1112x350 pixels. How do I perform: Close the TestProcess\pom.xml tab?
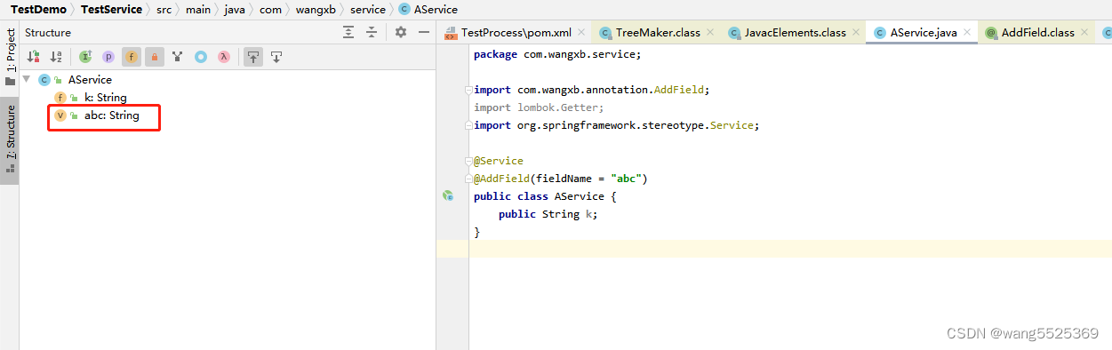click(x=581, y=33)
